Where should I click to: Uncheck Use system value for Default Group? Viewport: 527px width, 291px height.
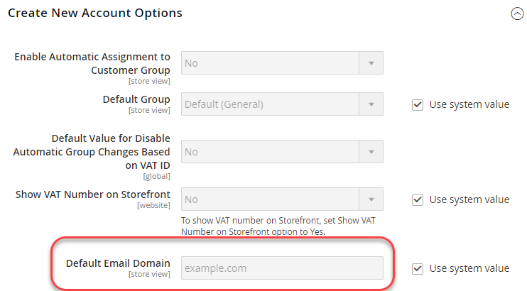418,105
